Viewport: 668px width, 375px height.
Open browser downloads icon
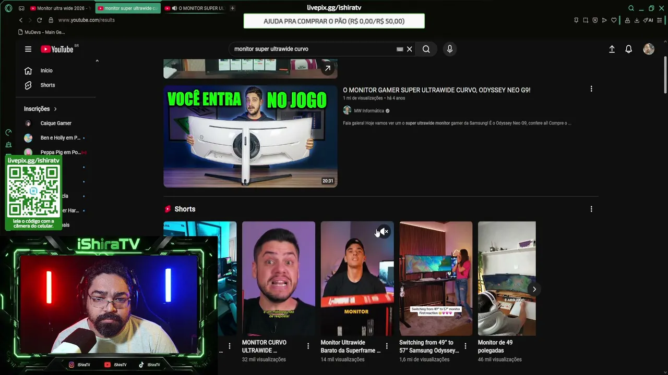pyautogui.click(x=637, y=20)
